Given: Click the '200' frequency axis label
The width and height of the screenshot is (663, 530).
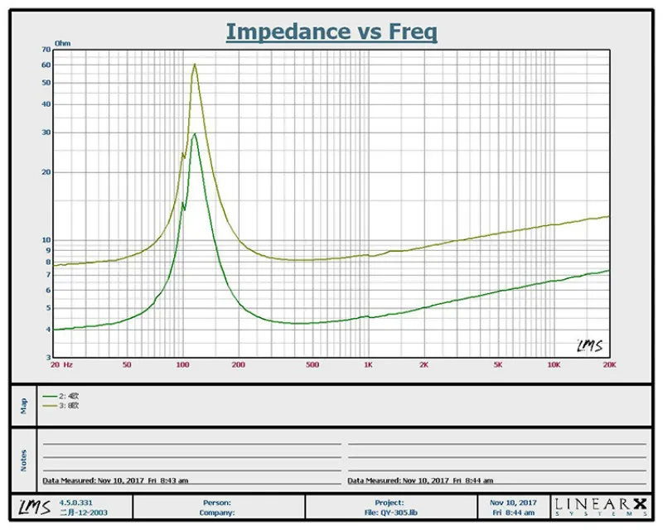Looking at the screenshot, I should click(x=239, y=364).
